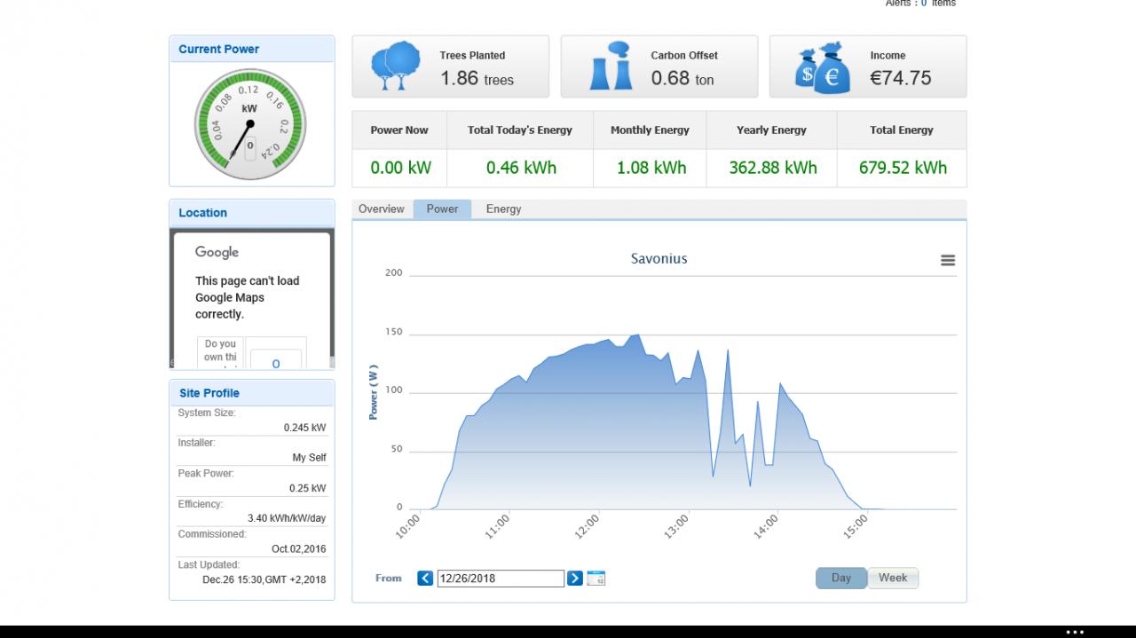Image resolution: width=1136 pixels, height=638 pixels.
Task: Click the Site Profile panel header
Action: (x=252, y=393)
